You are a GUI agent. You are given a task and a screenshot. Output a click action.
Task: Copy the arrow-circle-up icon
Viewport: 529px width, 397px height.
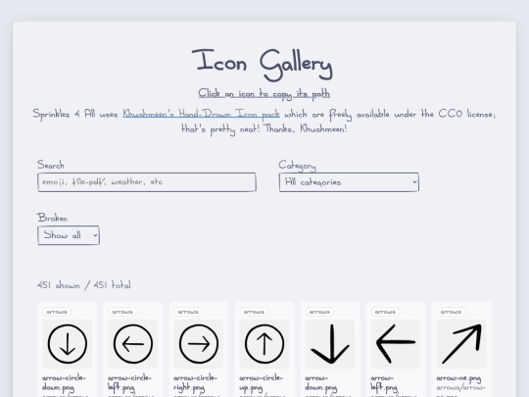(x=264, y=344)
